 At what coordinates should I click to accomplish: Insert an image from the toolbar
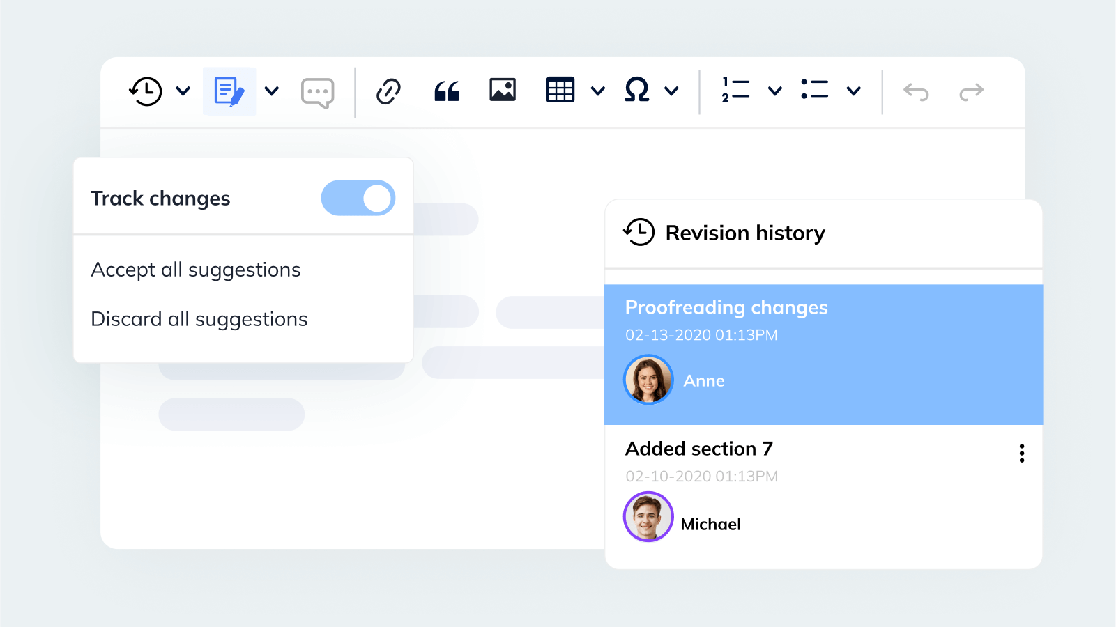(x=503, y=90)
